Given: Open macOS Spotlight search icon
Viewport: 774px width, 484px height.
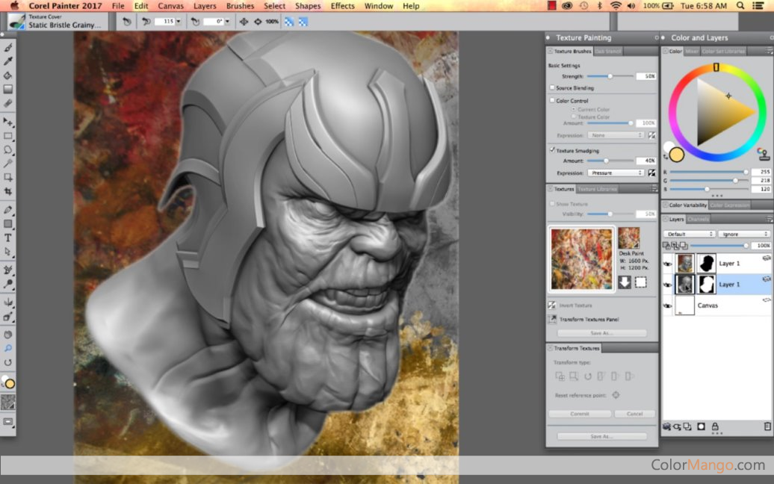Looking at the screenshot, I should tap(740, 6).
